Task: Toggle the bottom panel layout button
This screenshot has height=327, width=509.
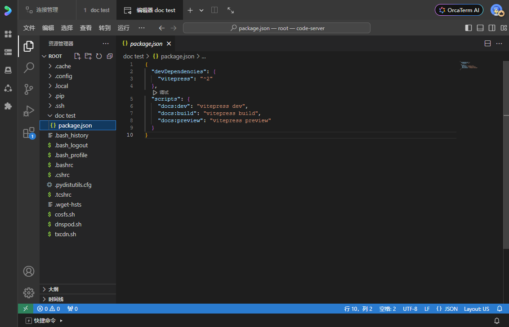Action: click(480, 28)
